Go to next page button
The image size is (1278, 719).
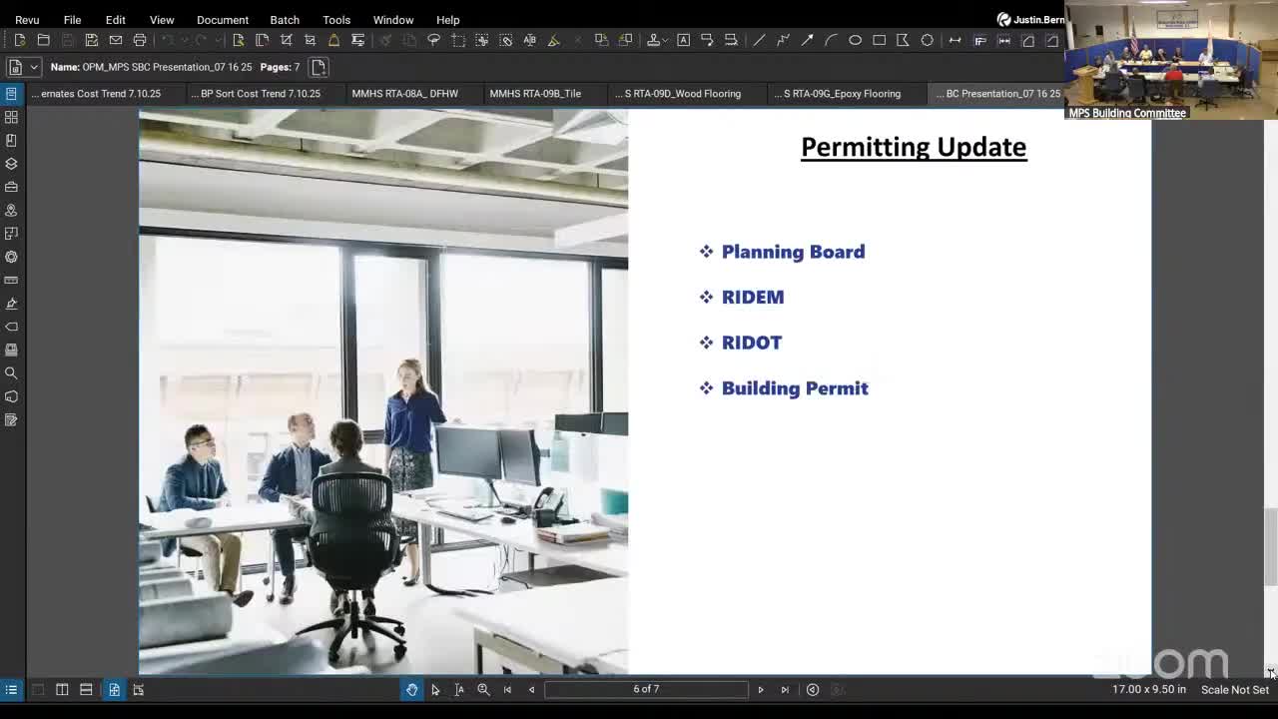point(761,689)
